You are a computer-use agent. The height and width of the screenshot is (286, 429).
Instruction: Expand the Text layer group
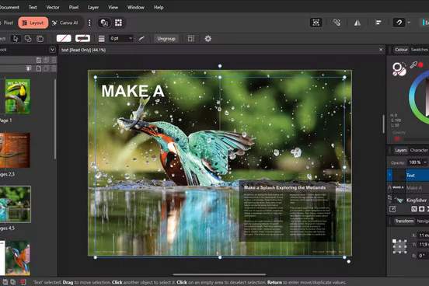[x=390, y=175]
